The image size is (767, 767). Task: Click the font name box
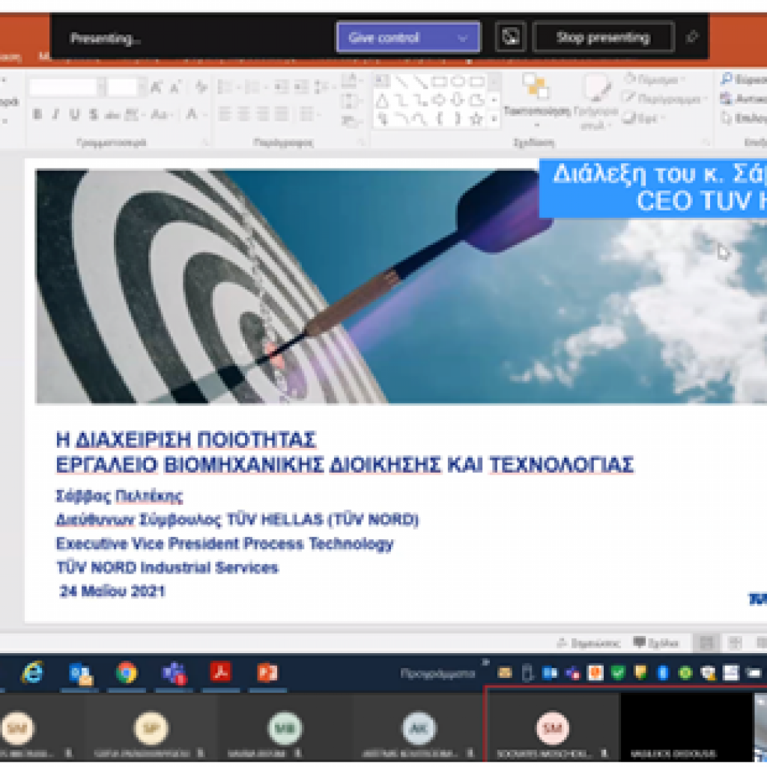[67, 87]
